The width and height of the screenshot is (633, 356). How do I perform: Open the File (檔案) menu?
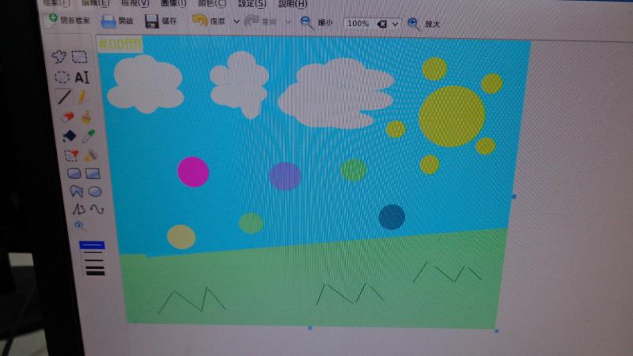(56, 3)
